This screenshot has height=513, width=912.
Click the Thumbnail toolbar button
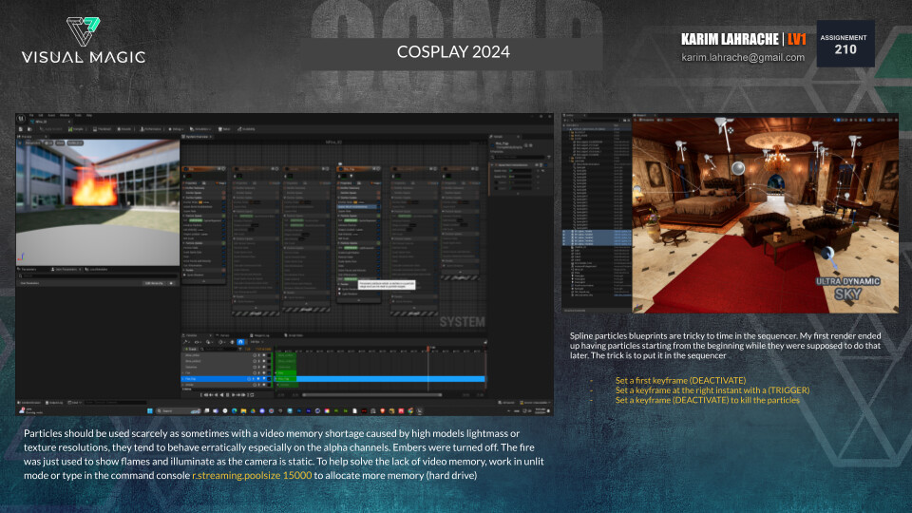point(103,129)
